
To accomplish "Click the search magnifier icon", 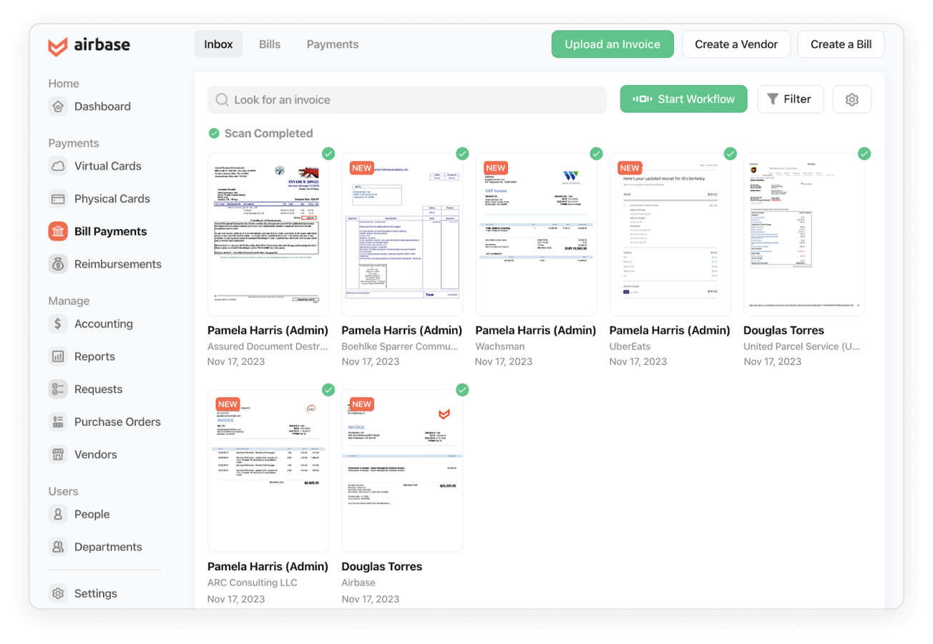I will coord(222,99).
